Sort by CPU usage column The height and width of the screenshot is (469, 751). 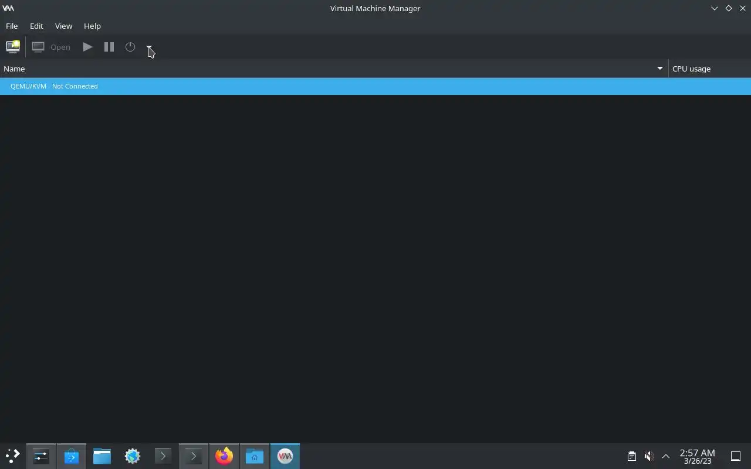click(x=709, y=69)
